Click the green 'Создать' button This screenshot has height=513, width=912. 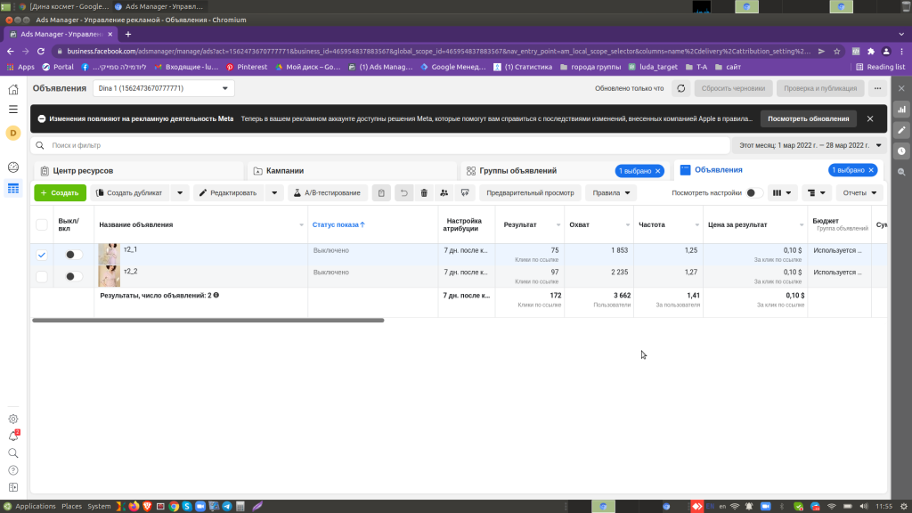[60, 192]
